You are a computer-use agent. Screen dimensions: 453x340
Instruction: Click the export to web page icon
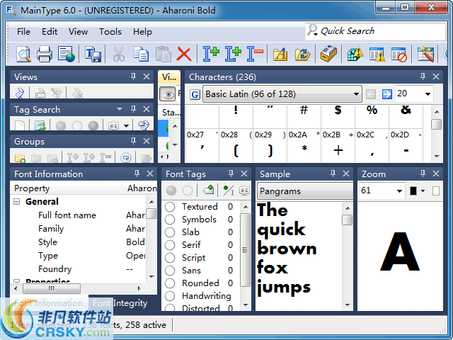coord(66,54)
